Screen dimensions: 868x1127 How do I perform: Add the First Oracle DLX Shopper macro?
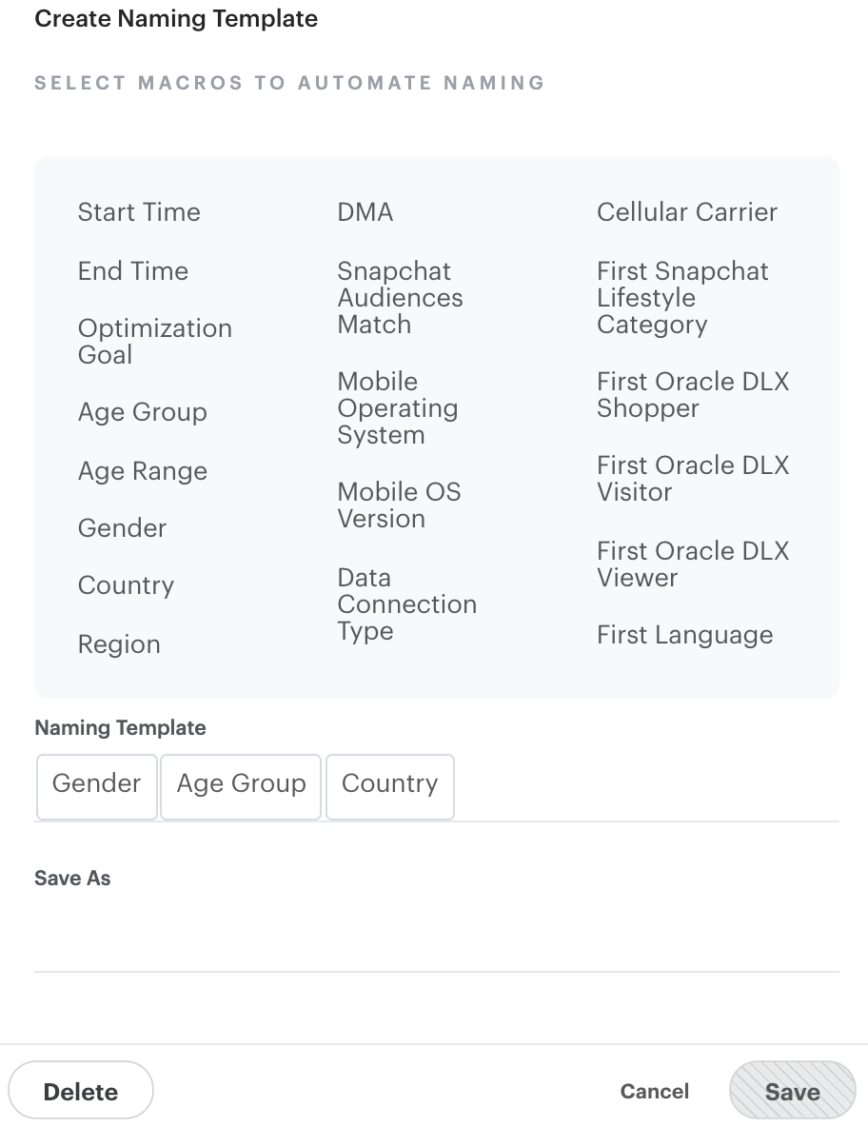tap(693, 395)
